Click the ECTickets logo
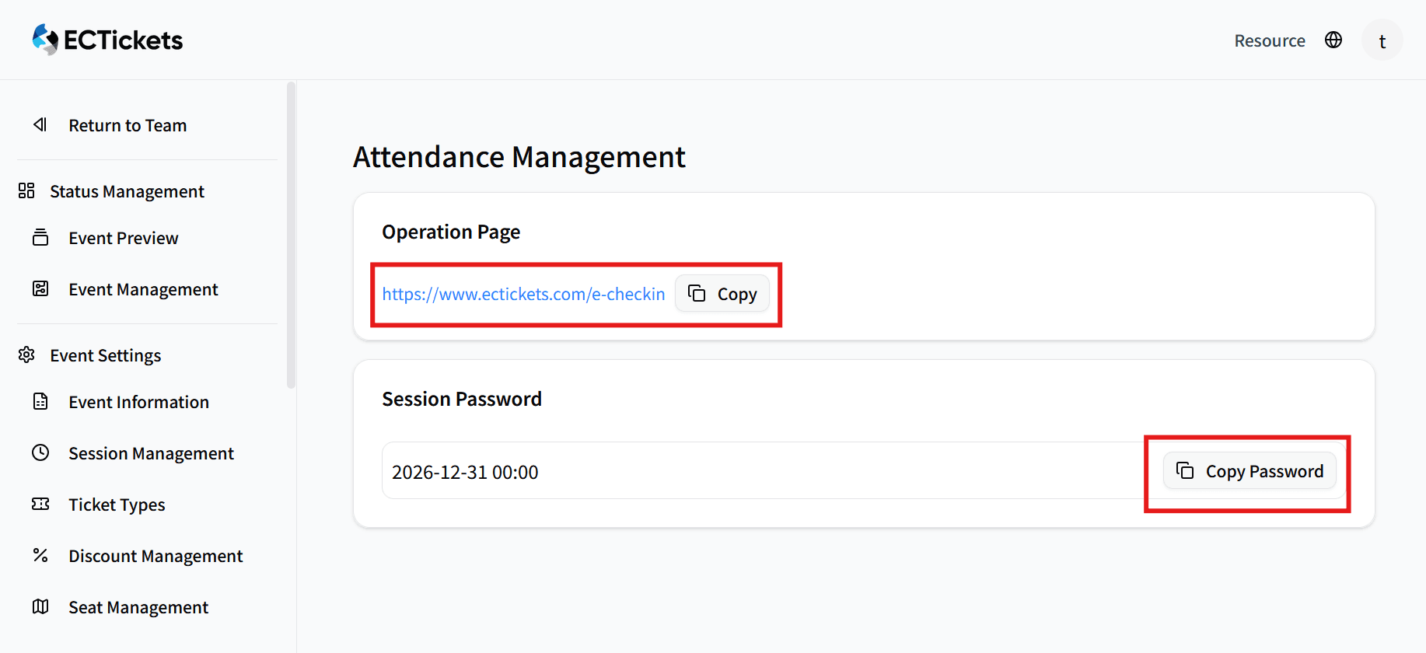Screen dimensions: 1426x653 click(x=107, y=40)
